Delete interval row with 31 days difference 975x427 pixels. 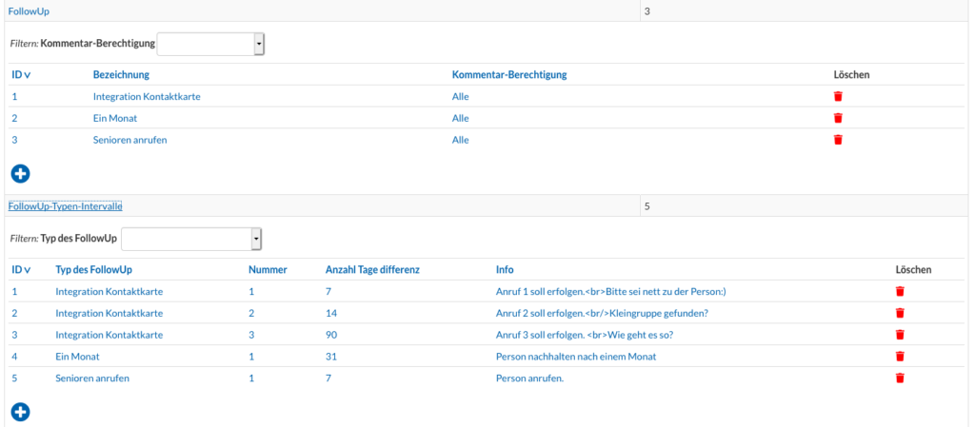coord(900,357)
